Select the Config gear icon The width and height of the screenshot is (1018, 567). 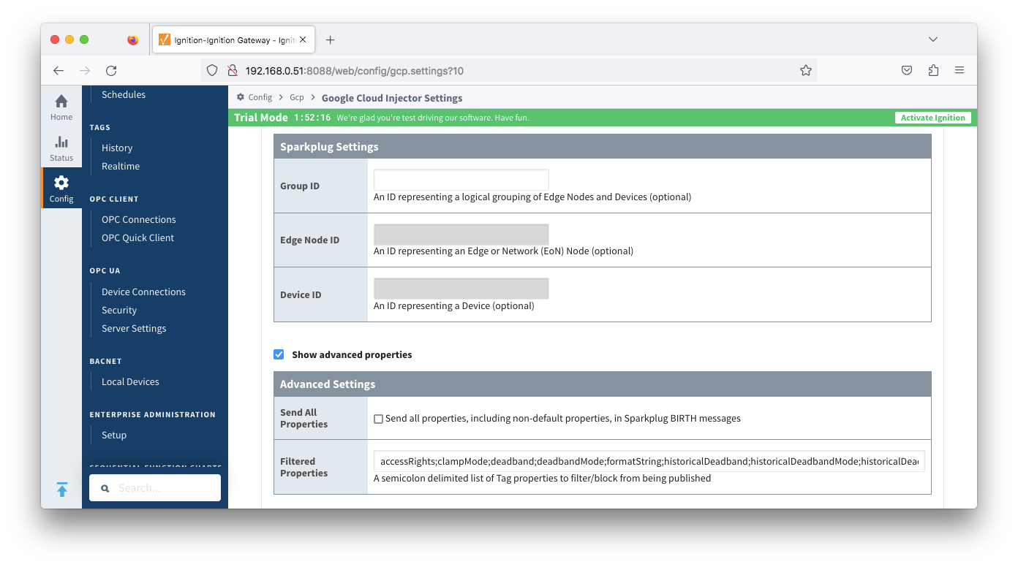(61, 189)
